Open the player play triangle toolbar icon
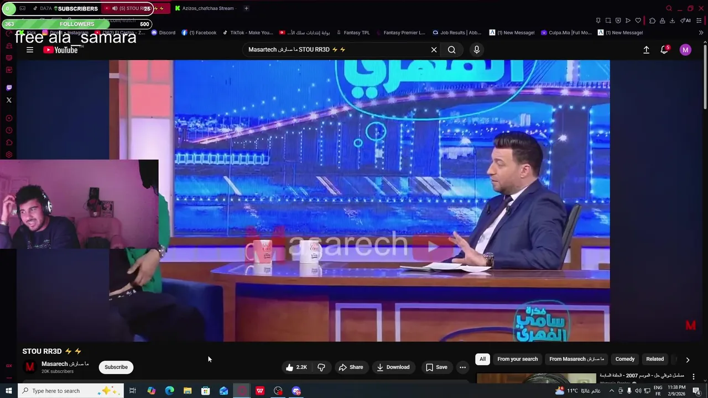The width and height of the screenshot is (708, 398). 628,20
